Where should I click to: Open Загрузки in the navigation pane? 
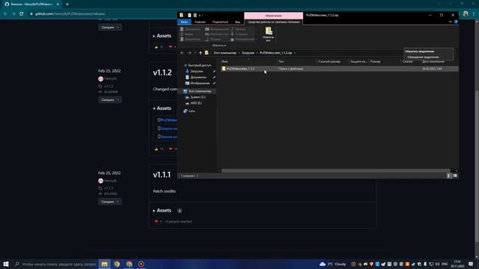coord(196,71)
